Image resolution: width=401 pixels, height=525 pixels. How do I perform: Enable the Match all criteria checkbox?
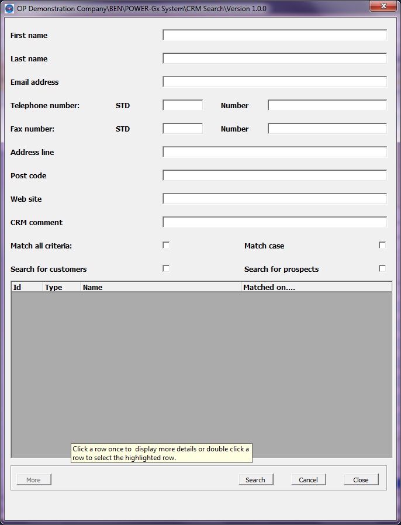click(166, 245)
